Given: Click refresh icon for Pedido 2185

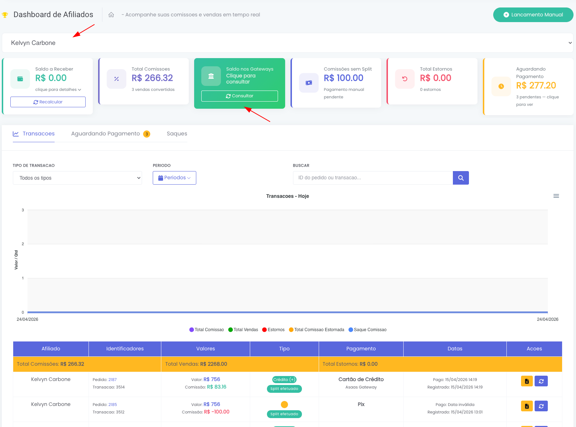Looking at the screenshot, I should (x=541, y=406).
